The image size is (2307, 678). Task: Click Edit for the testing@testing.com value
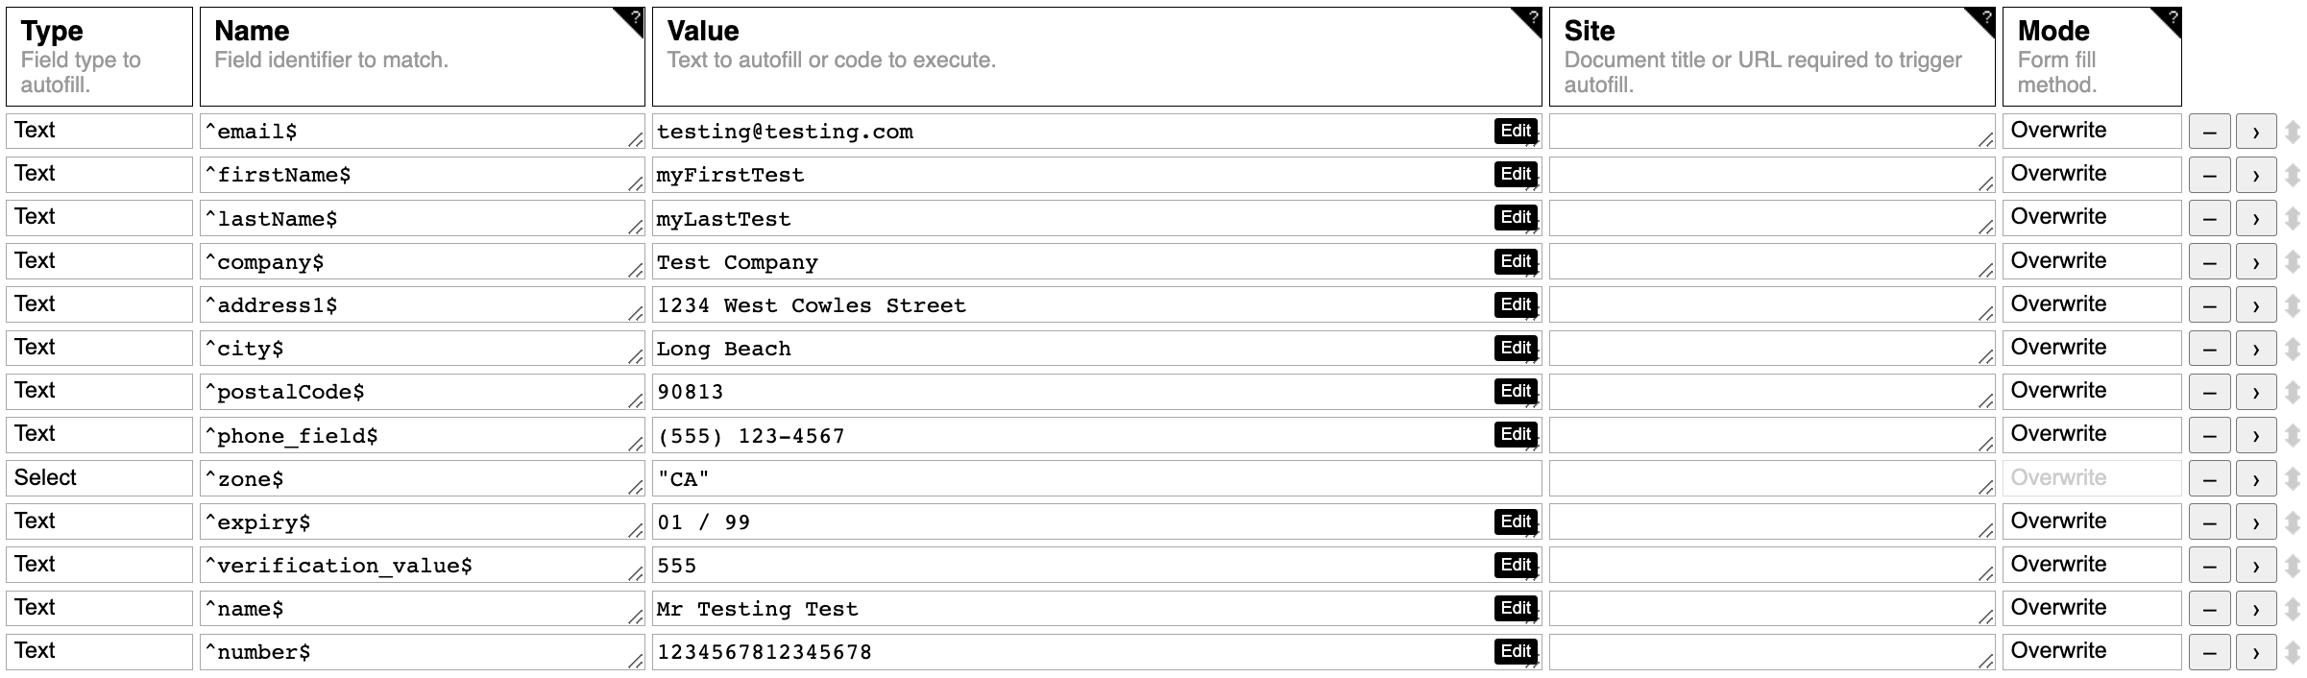point(1516,132)
